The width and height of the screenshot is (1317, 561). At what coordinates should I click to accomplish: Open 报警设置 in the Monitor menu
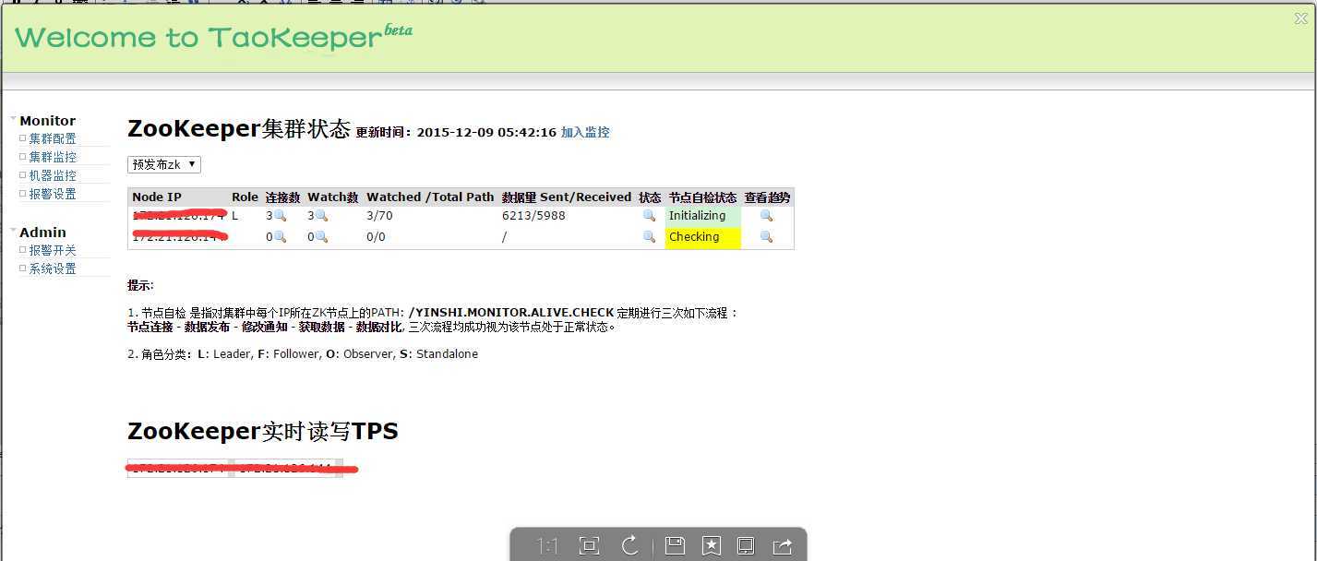(53, 194)
